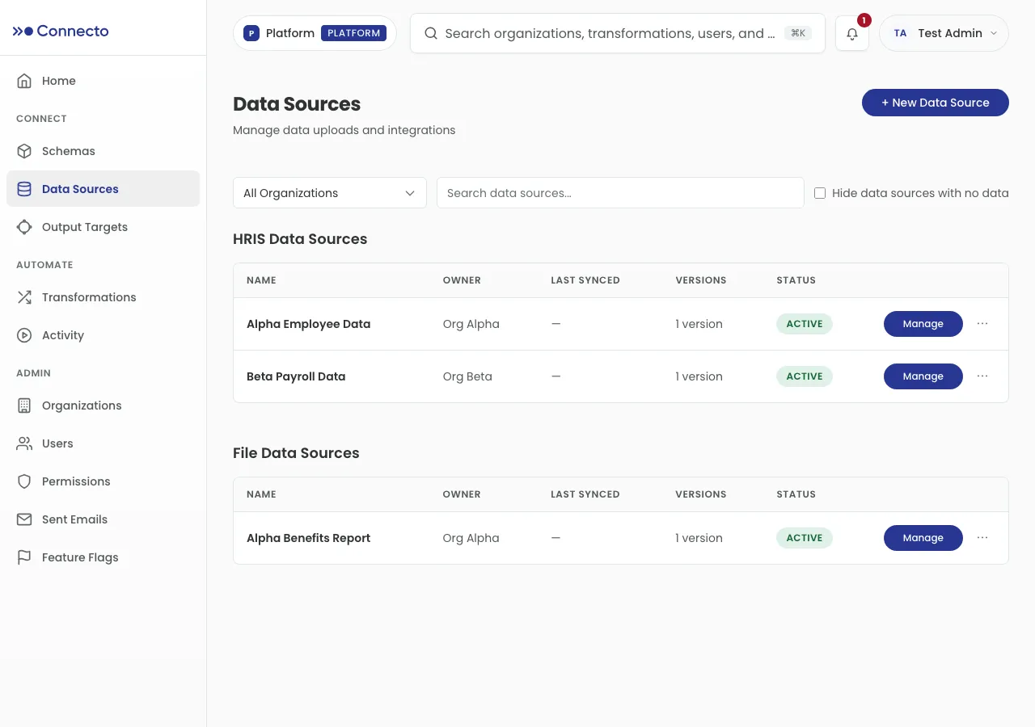
Task: Open the Test Admin user menu
Action: [944, 33]
